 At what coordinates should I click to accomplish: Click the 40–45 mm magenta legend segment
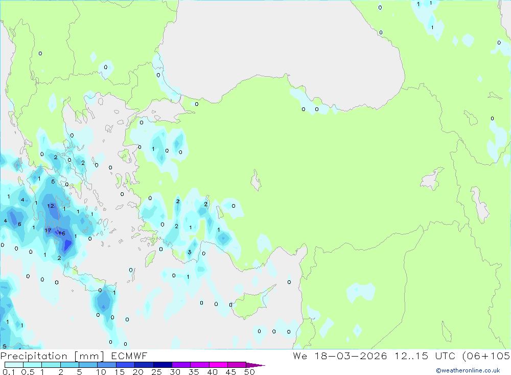pos(218,365)
